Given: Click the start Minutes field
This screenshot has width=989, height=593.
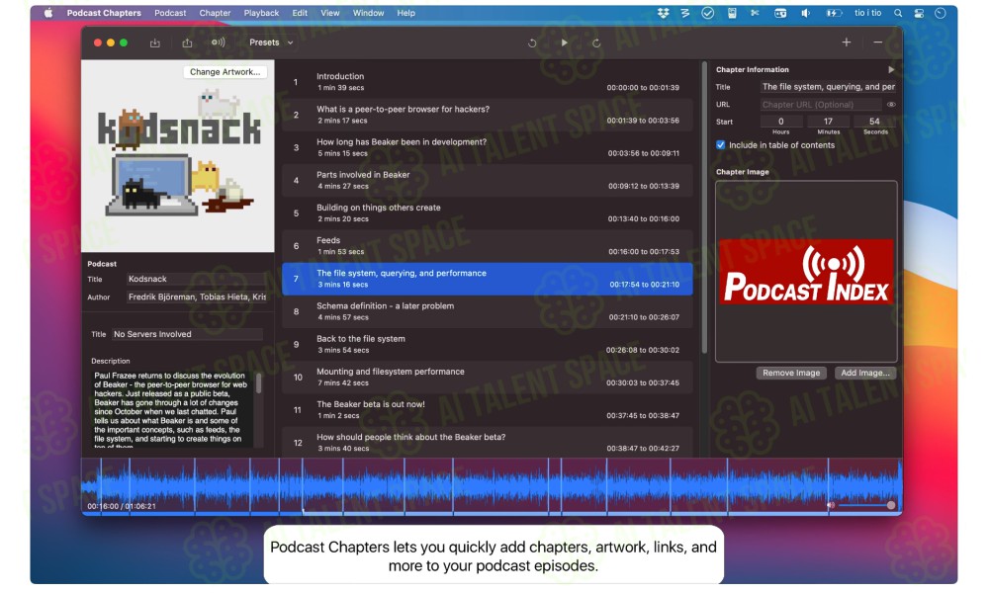Looking at the screenshot, I should (x=828, y=122).
